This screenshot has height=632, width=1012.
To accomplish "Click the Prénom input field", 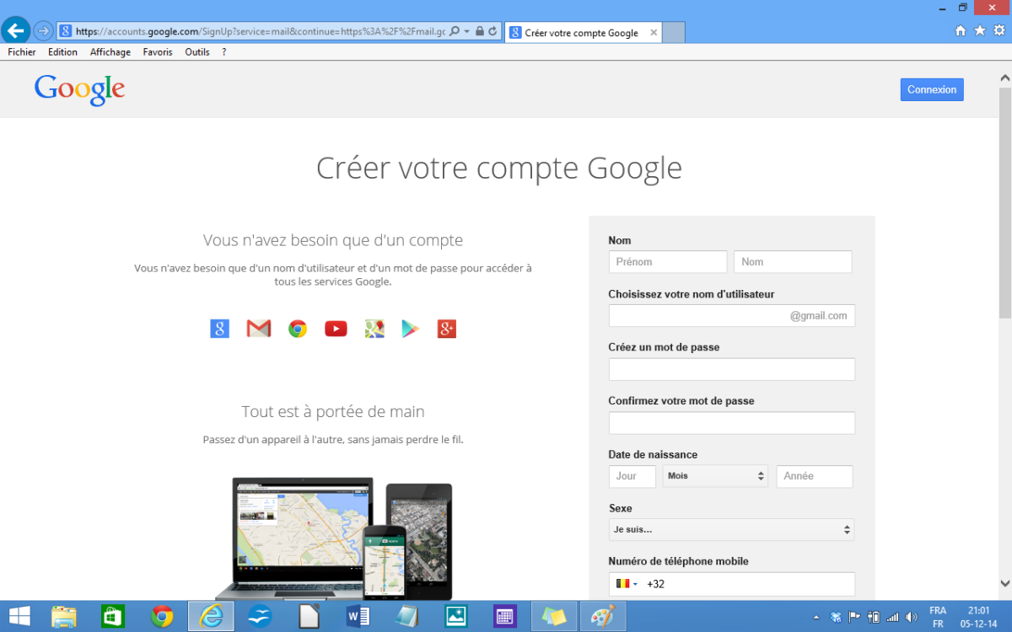I will coord(668,262).
